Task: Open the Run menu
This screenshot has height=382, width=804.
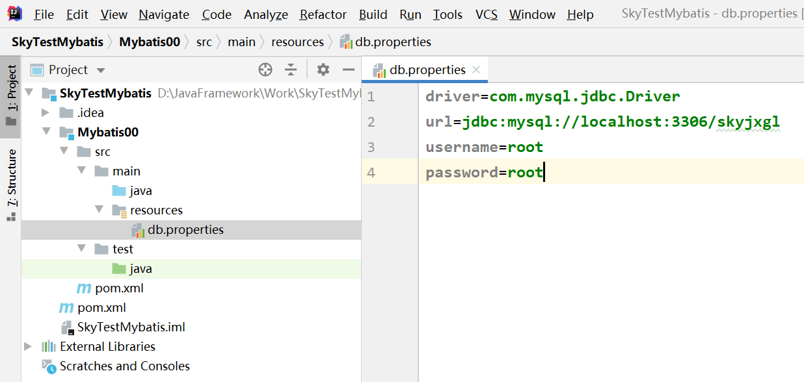Action: coord(410,14)
